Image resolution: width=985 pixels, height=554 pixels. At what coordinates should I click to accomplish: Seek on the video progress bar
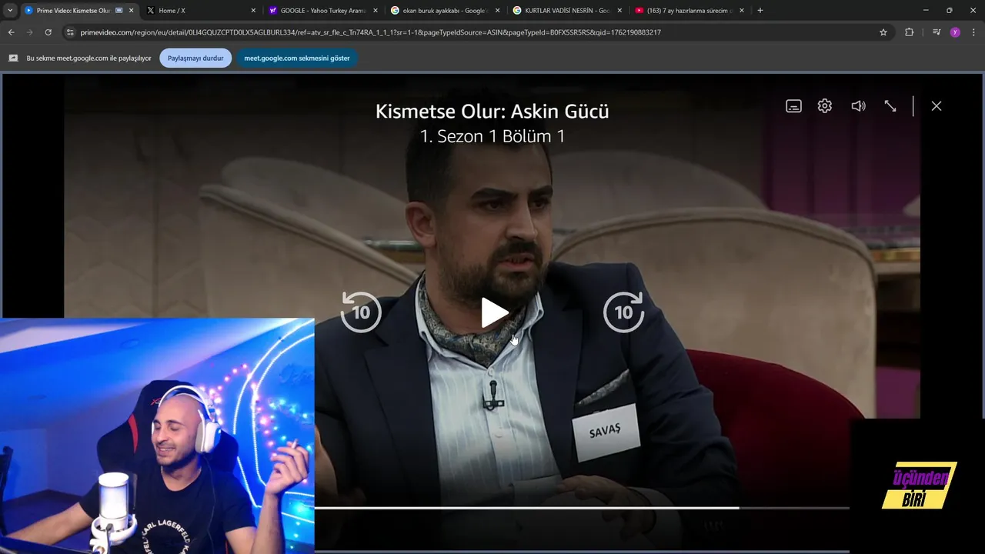coord(582,508)
